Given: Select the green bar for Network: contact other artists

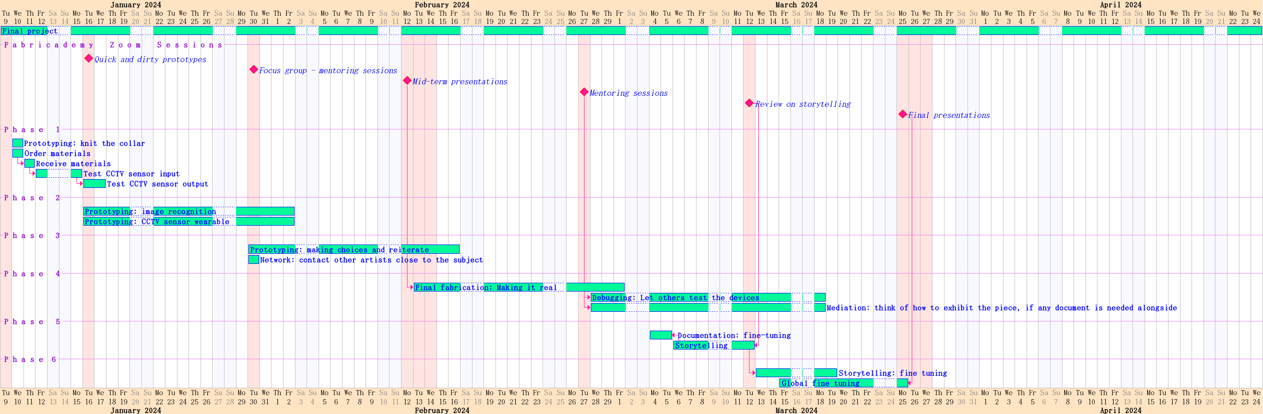Looking at the screenshot, I should tap(254, 260).
